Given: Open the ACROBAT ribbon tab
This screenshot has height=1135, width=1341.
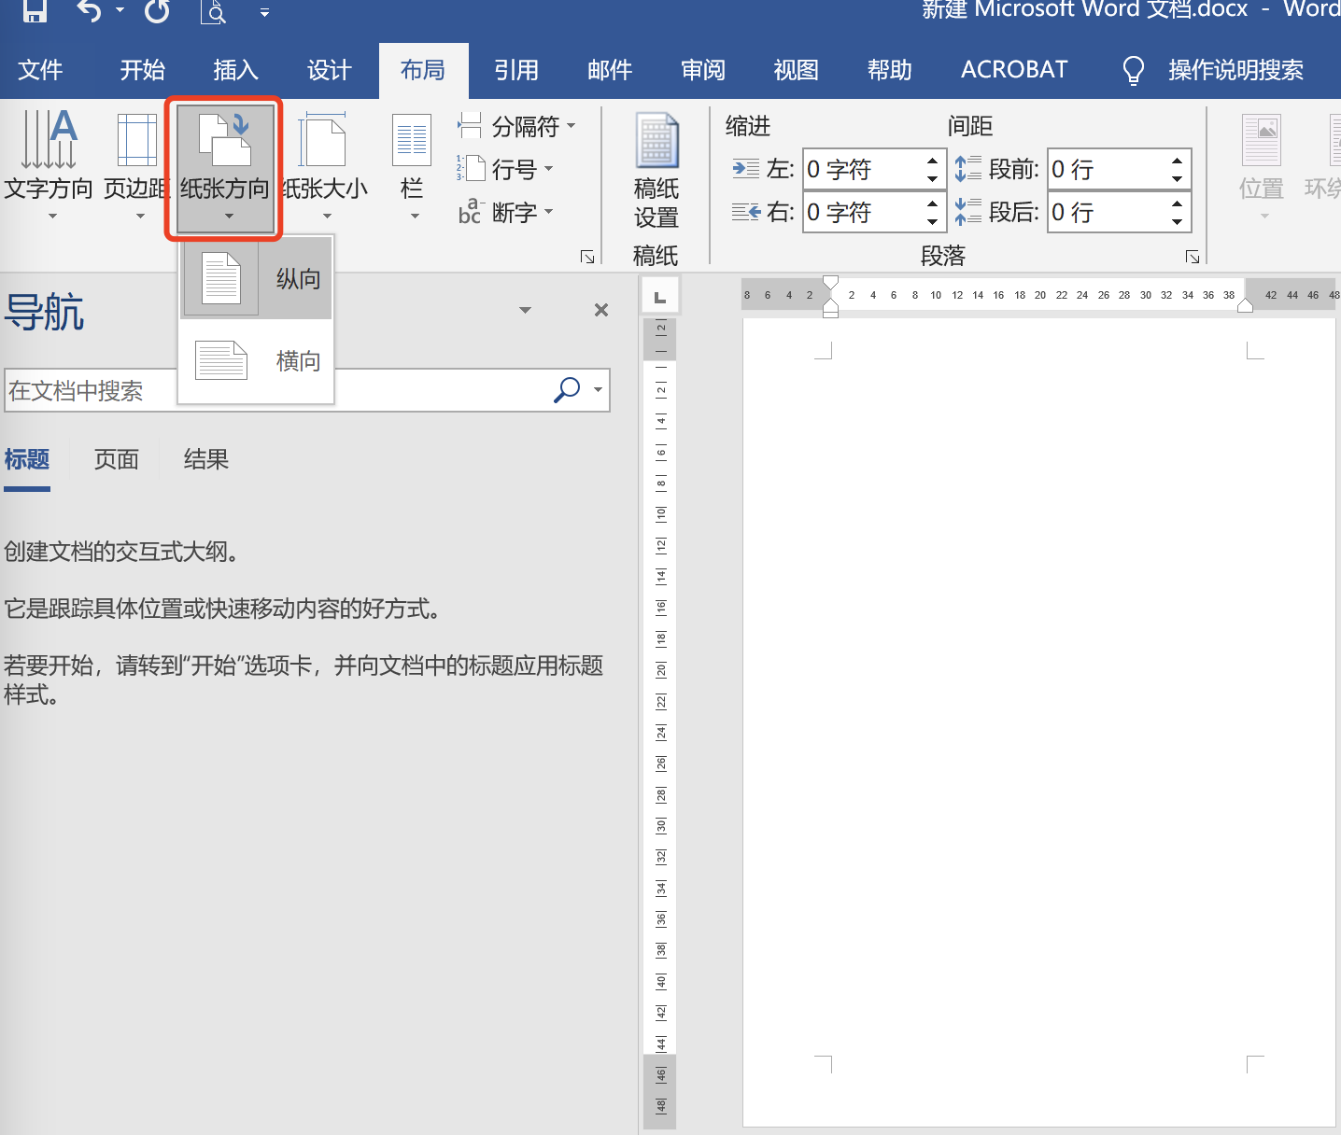Looking at the screenshot, I should pos(1014,70).
